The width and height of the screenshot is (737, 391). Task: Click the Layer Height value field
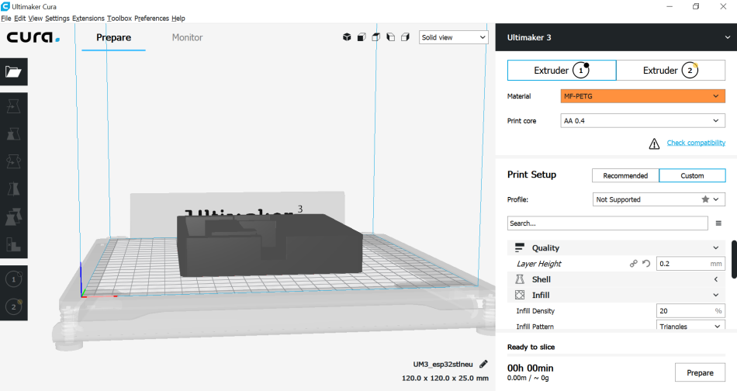point(690,264)
